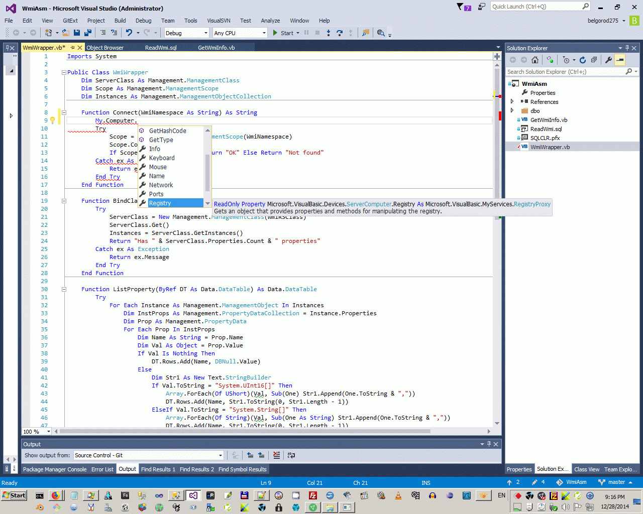
Task: Toggle Preview Selected Items button
Action: [x=620, y=60]
